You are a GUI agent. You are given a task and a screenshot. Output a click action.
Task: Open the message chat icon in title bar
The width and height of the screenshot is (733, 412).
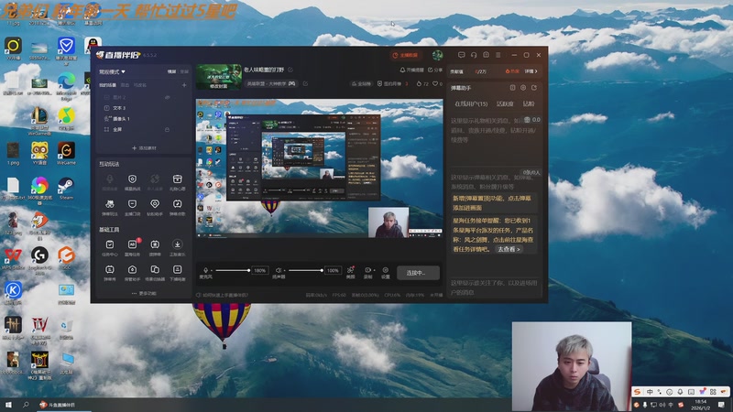pyautogui.click(x=462, y=55)
